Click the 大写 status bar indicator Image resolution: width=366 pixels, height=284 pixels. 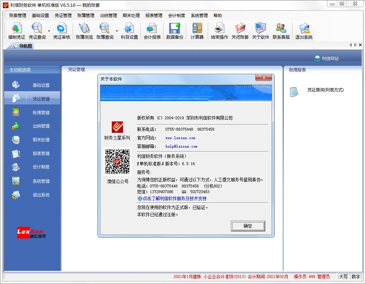click(x=343, y=277)
